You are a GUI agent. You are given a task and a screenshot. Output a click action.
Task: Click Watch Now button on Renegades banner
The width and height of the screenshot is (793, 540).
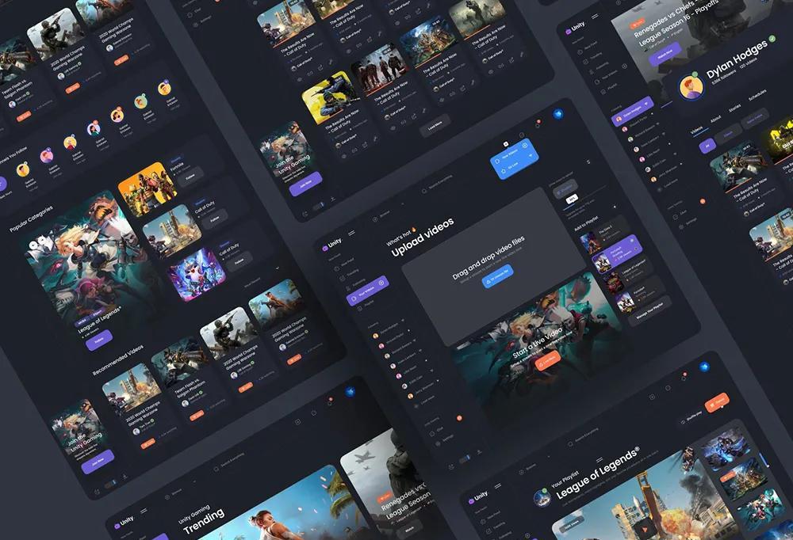[x=665, y=54]
